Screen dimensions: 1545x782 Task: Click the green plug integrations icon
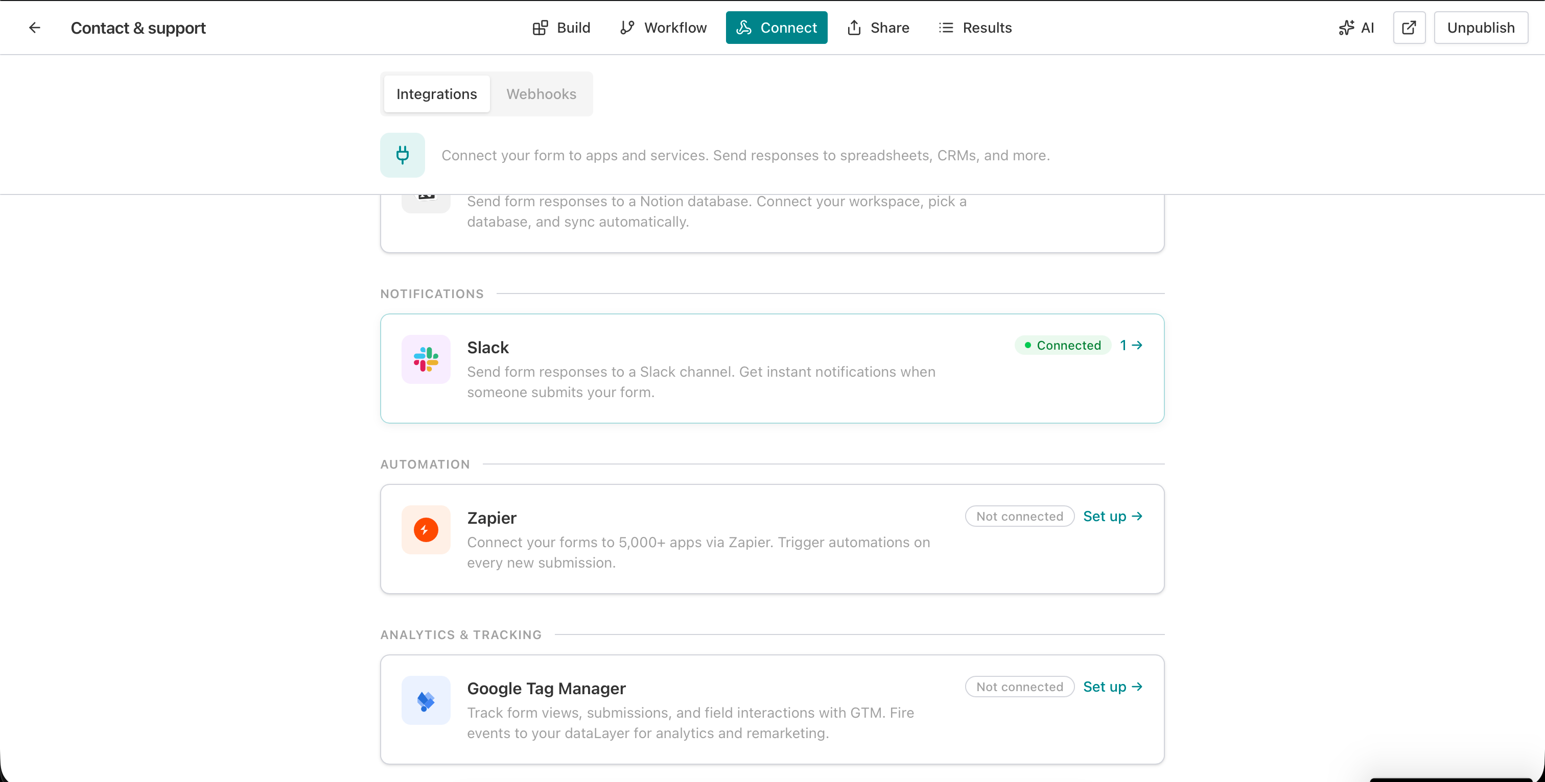[x=403, y=155]
